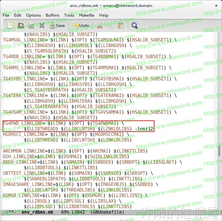Screen dimensions: 222x221
Task: Click on $(KGMGRC) reference
Action: click(x=94, y=196)
